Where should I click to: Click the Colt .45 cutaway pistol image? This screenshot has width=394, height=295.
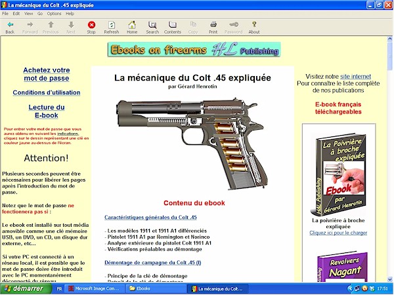coord(192,144)
